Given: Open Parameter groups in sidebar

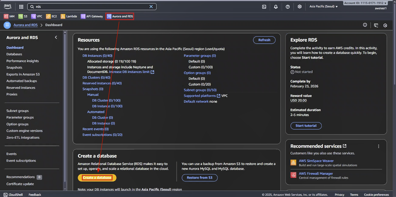Looking at the screenshot, I should point(20,117).
